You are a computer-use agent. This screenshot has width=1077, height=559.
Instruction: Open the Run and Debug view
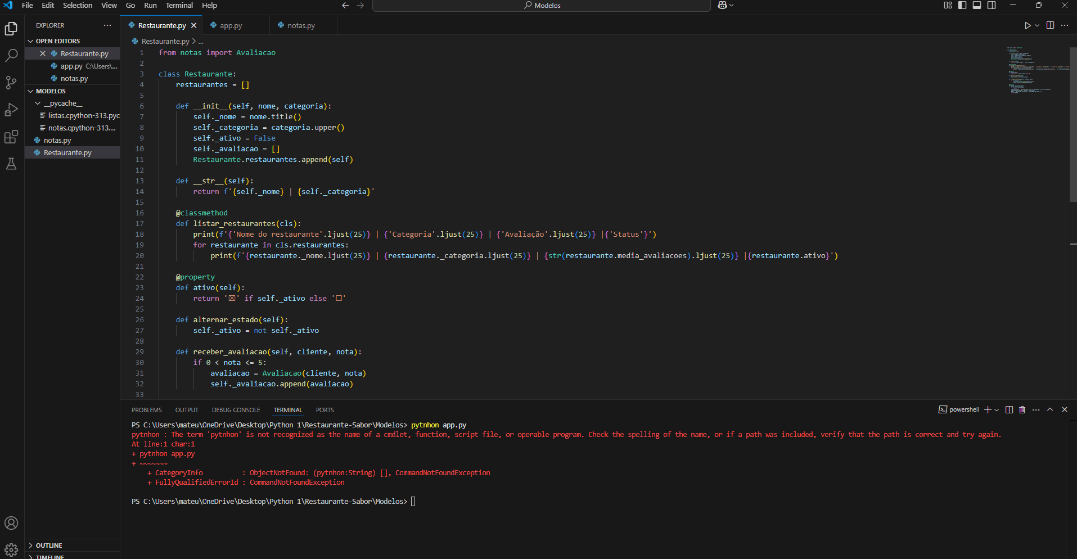[x=11, y=110]
